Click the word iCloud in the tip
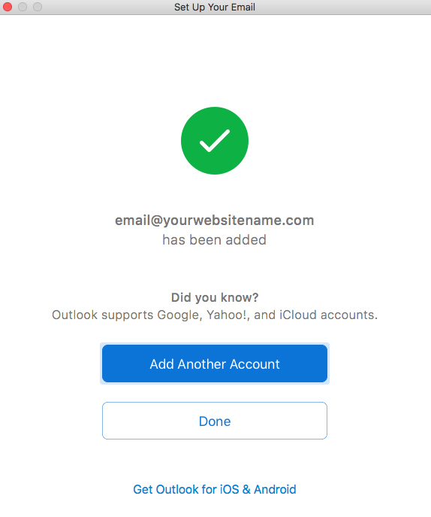Screen dimensions: 431x517 pos(298,315)
